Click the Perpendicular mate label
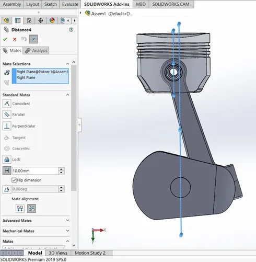The height and width of the screenshot is (262, 256). coord(24,126)
